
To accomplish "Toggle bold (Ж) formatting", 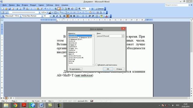I will click(54, 16).
